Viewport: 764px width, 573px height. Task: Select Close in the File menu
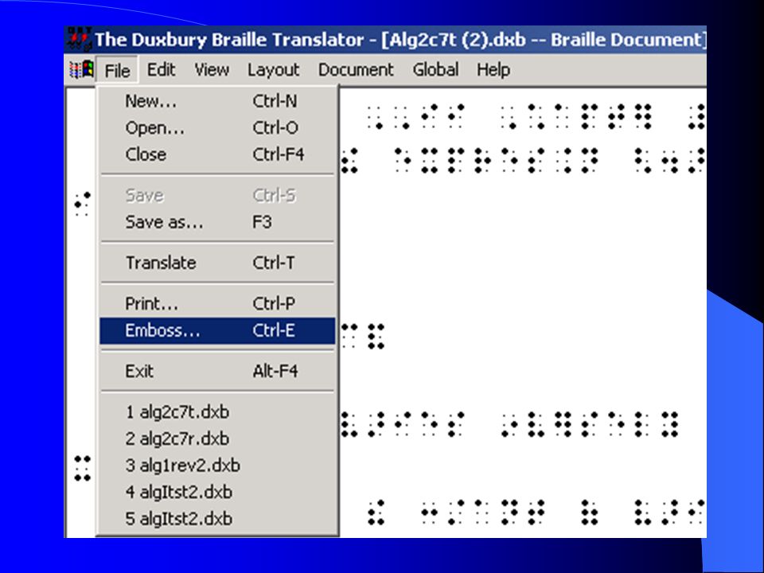pyautogui.click(x=217, y=154)
